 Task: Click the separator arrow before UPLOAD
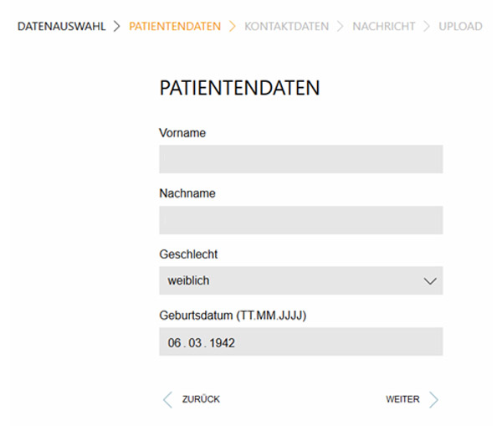click(x=427, y=27)
